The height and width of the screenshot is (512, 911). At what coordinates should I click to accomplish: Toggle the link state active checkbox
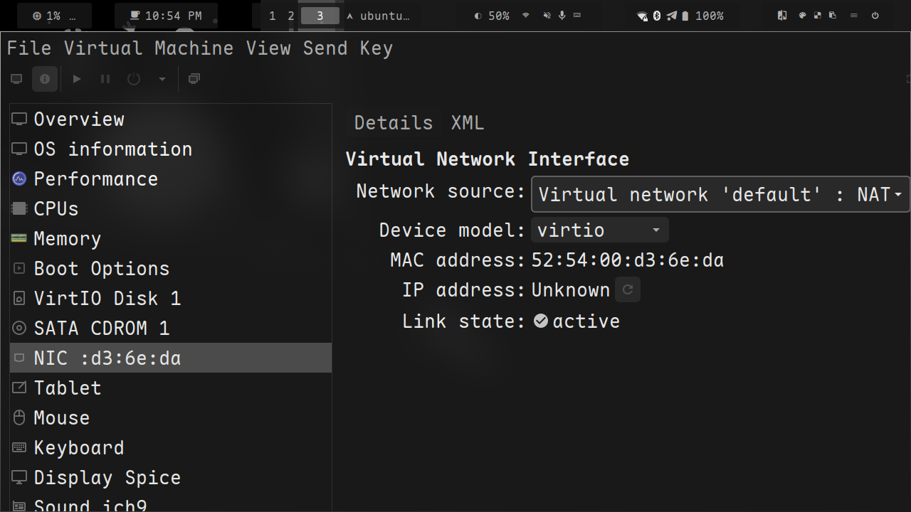tap(541, 321)
